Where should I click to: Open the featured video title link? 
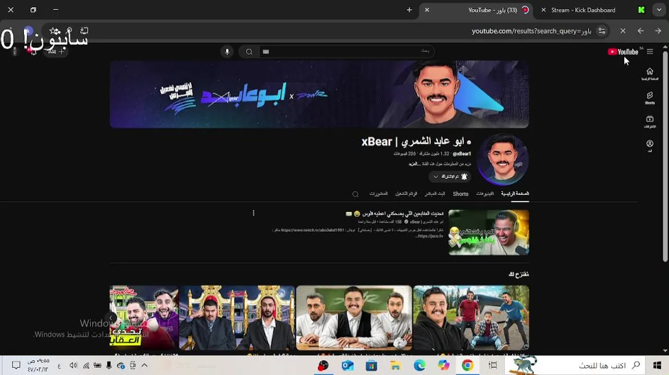[x=394, y=214]
